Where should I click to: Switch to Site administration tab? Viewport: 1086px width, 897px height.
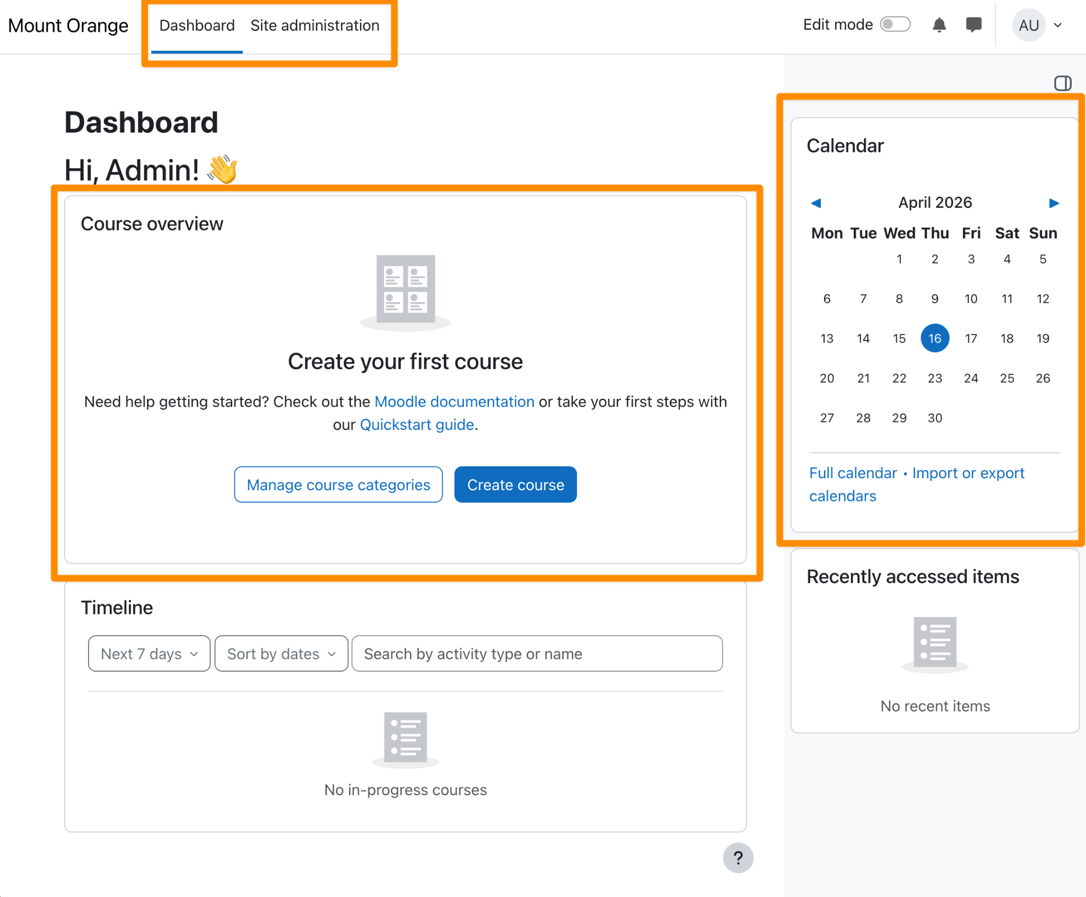pos(314,25)
